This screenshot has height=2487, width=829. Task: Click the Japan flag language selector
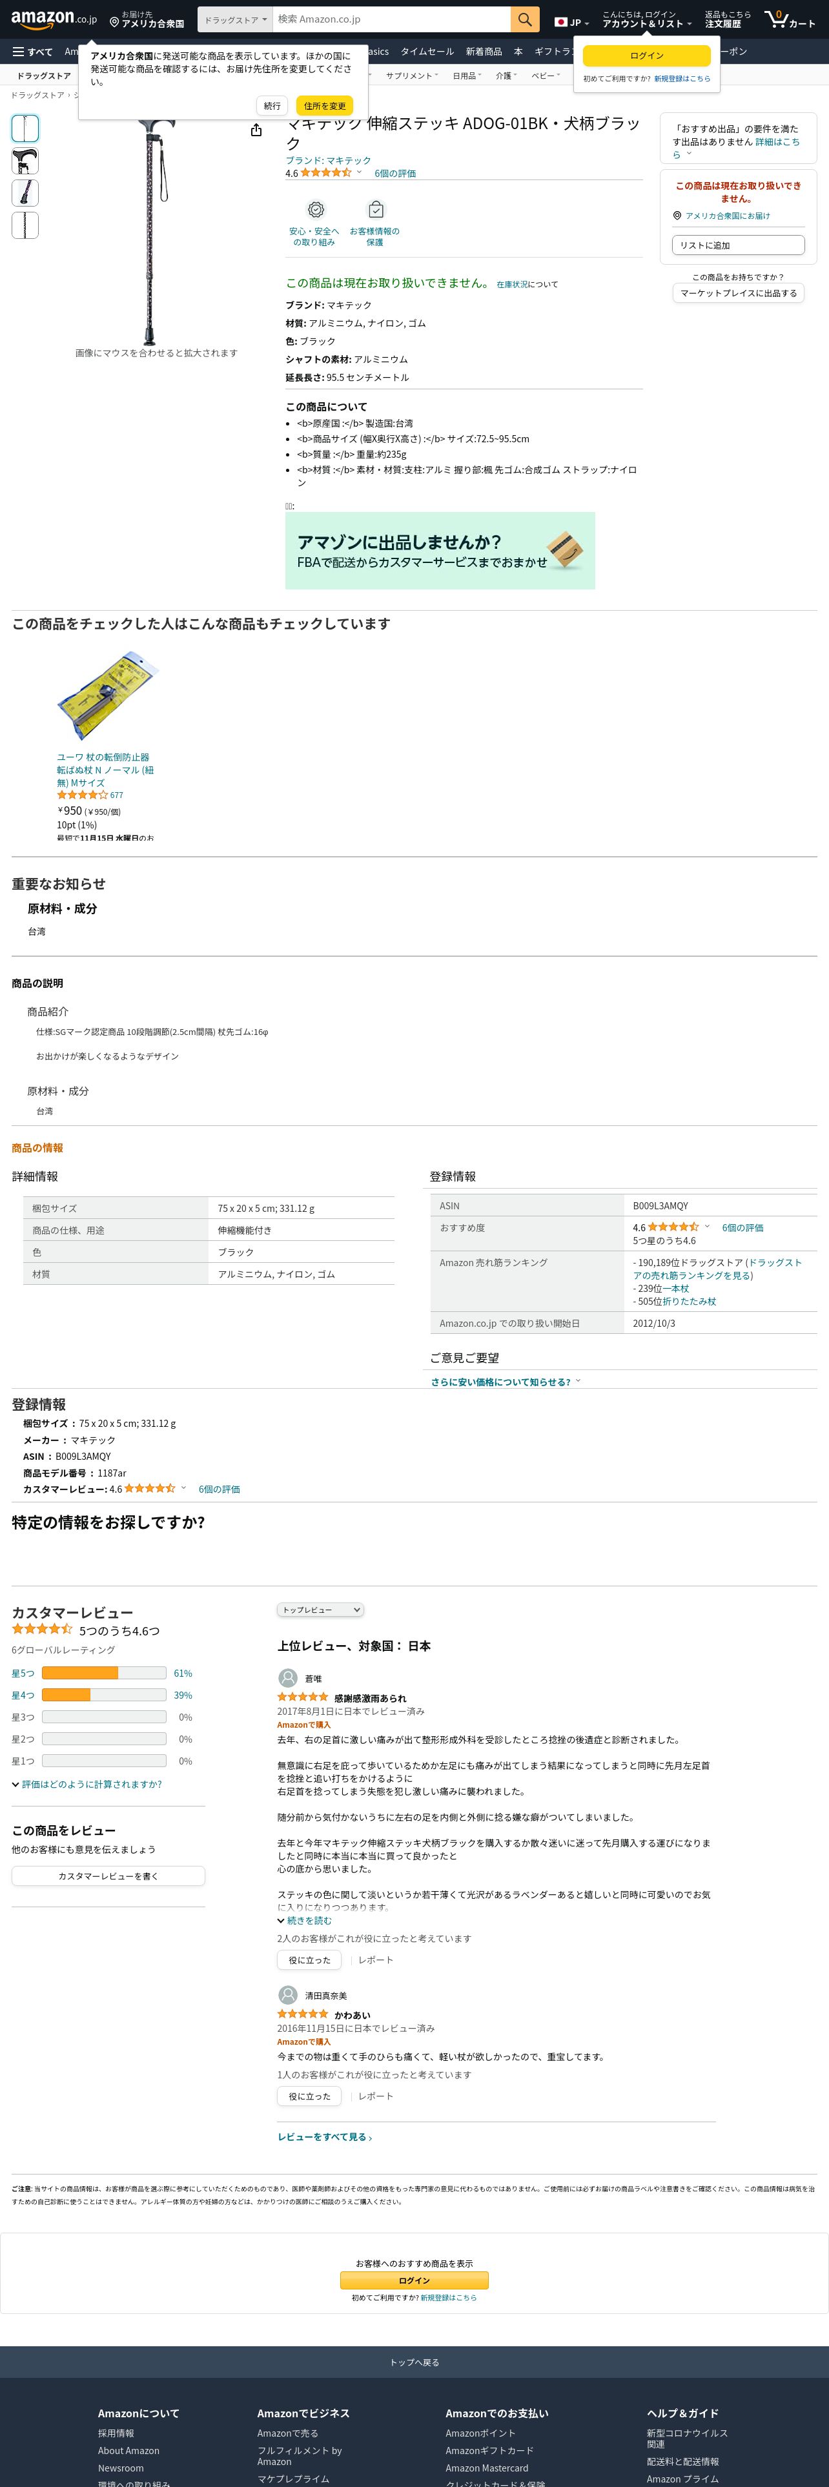(x=571, y=21)
